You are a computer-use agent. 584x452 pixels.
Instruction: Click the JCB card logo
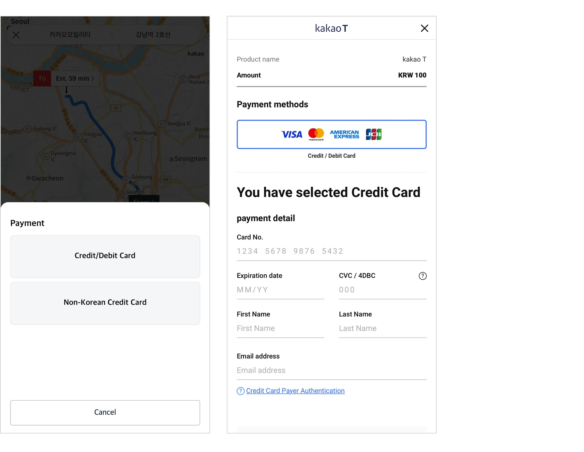pyautogui.click(x=374, y=134)
